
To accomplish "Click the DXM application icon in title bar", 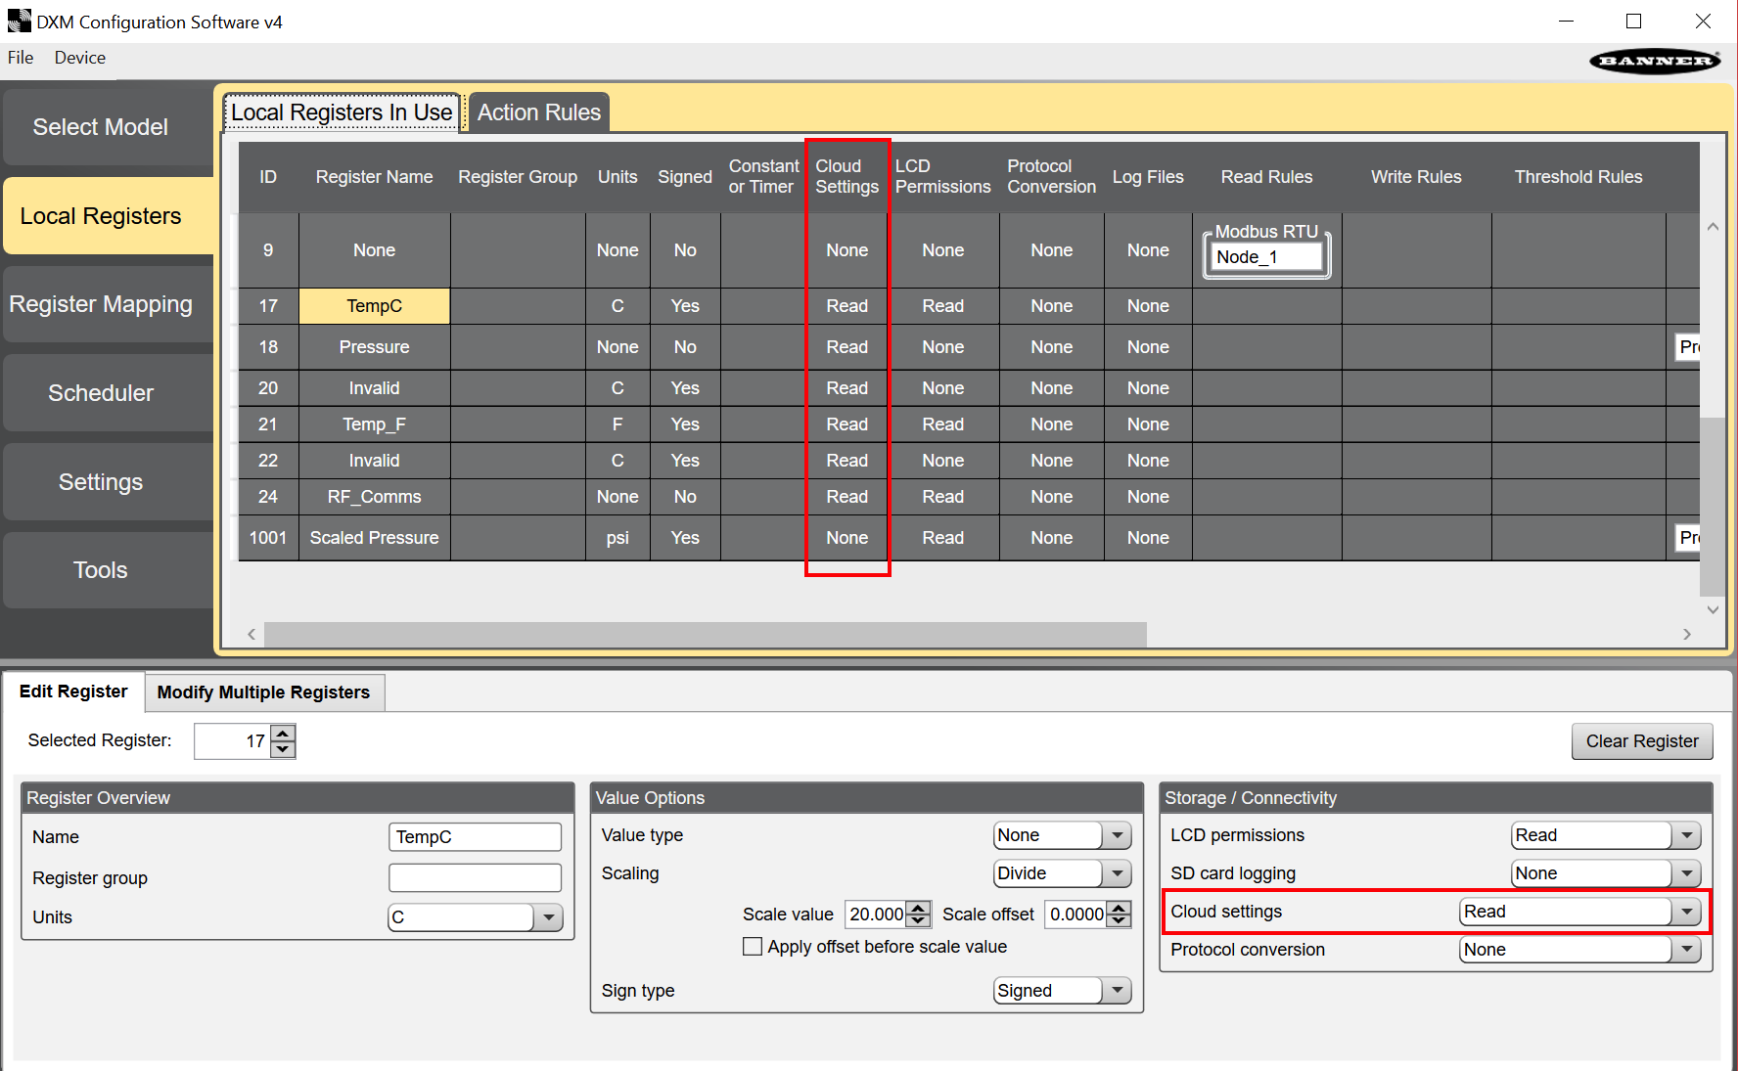I will pyautogui.click(x=19, y=21).
